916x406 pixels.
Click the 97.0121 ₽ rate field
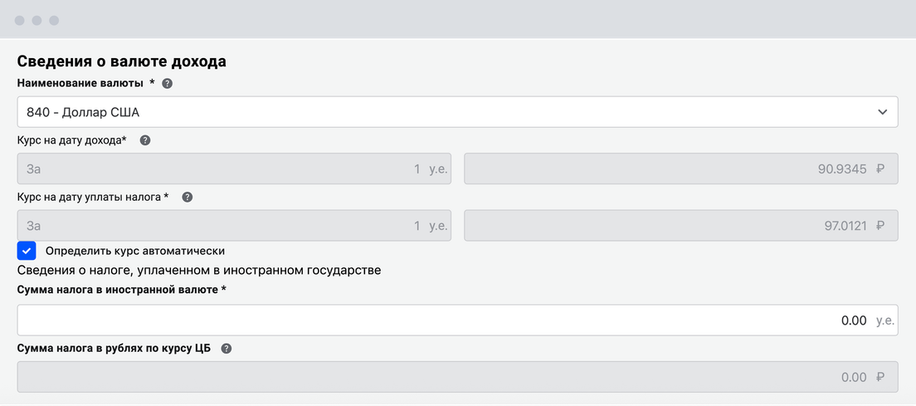(x=681, y=226)
